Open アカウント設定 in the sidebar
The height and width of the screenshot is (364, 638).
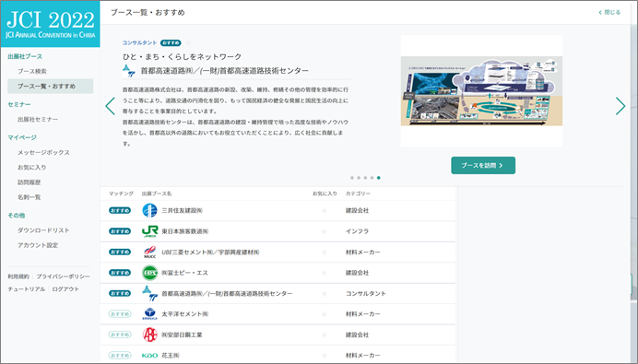(x=38, y=245)
